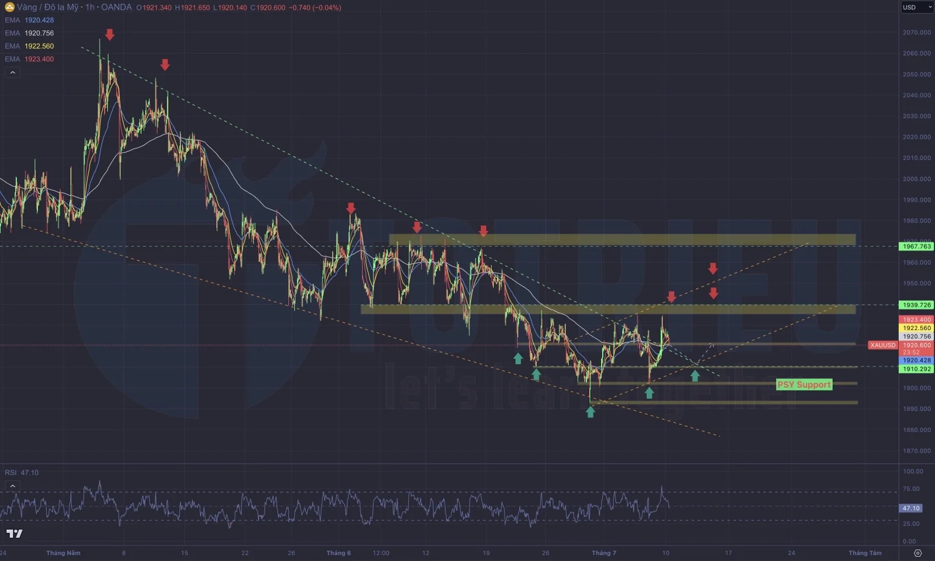Click the yellow 1922.560 EMA axis label
935x561 pixels.
[916, 328]
